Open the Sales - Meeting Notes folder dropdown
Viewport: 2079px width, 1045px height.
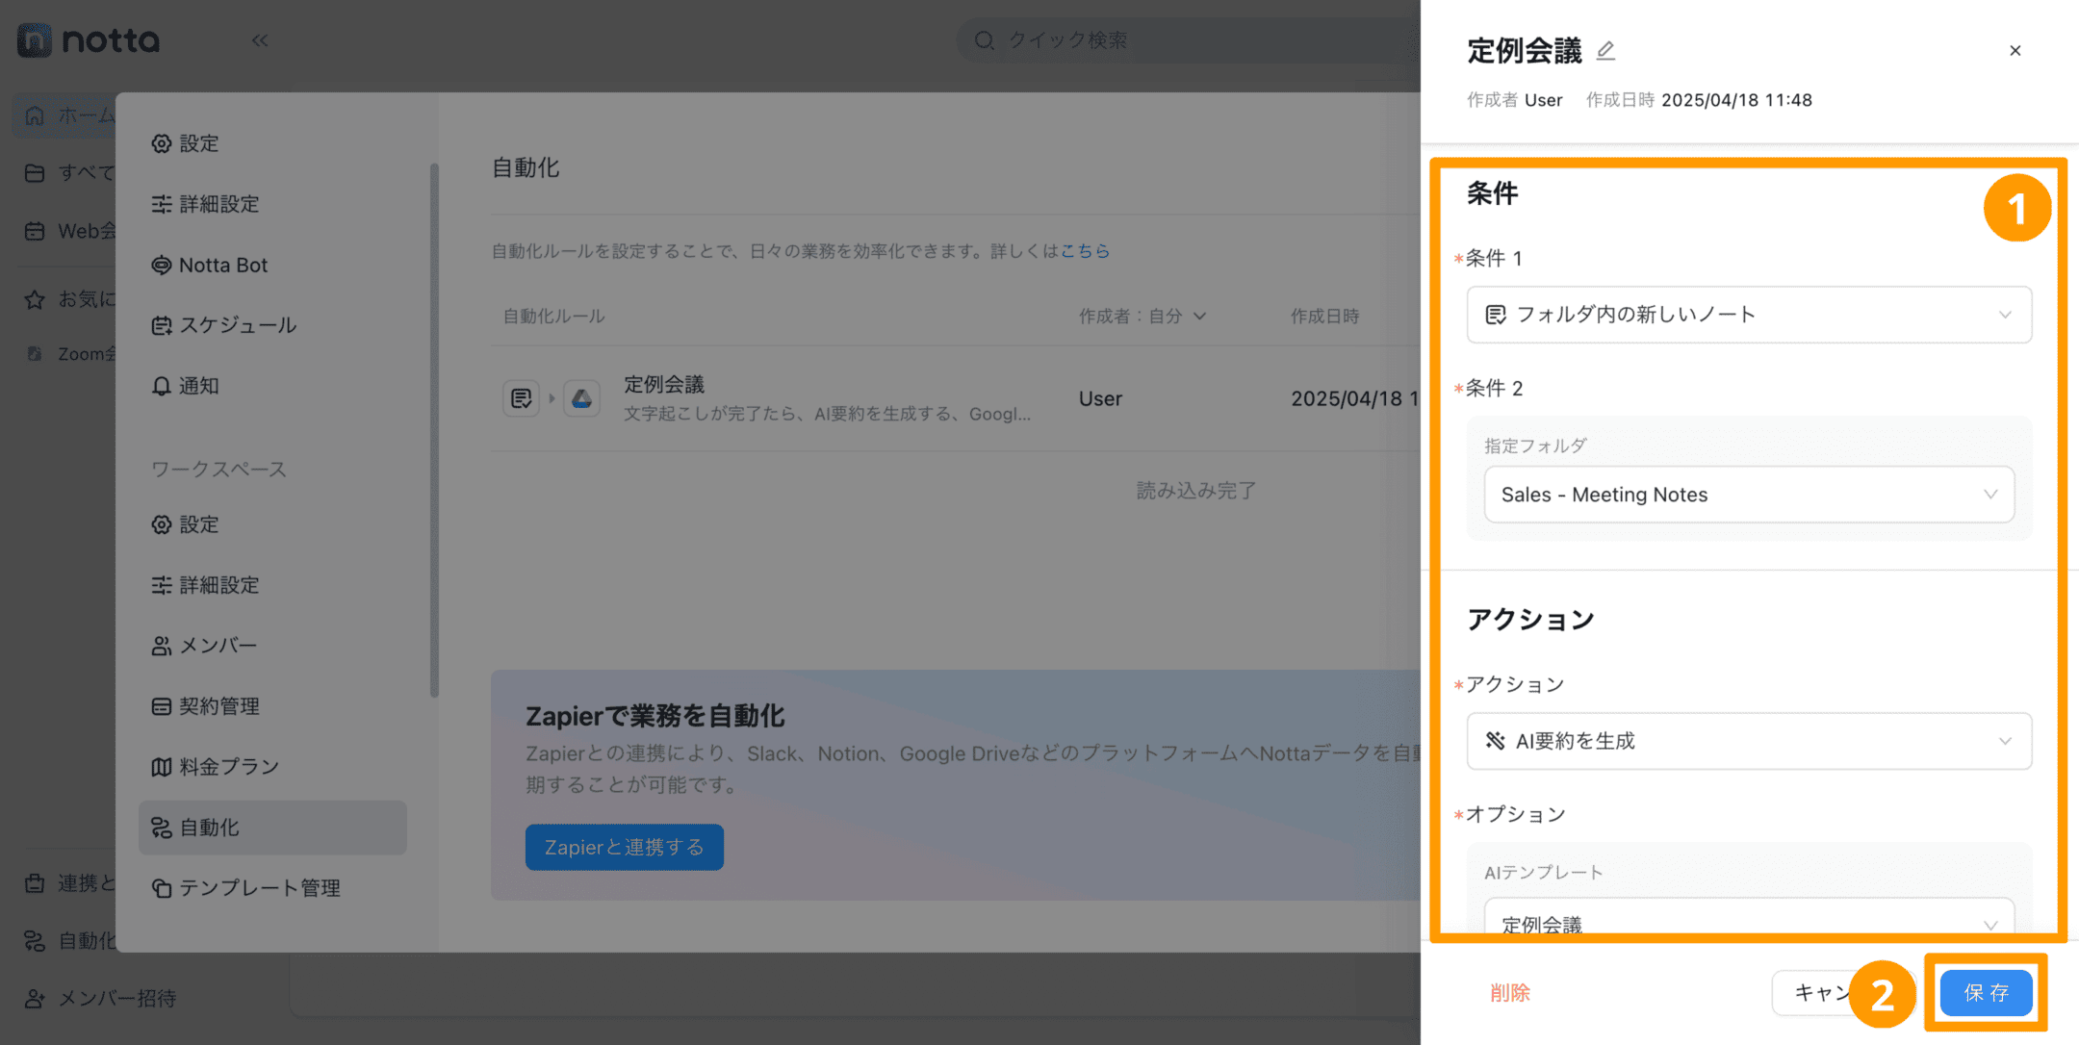tap(1749, 495)
